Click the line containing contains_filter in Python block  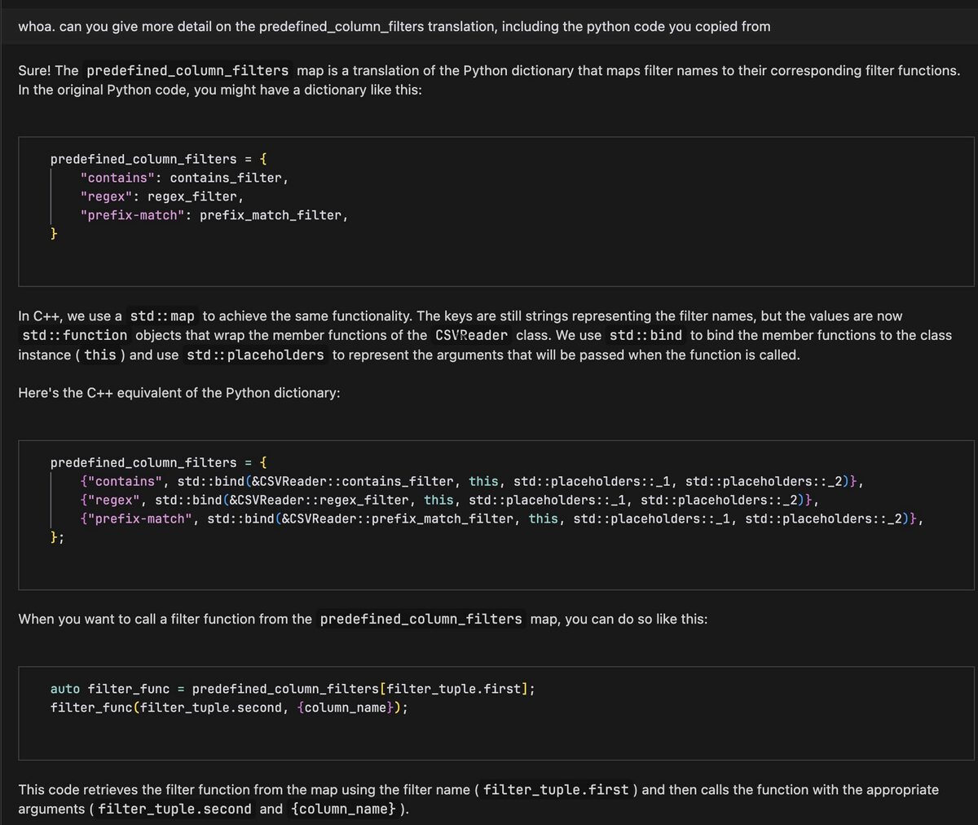184,177
